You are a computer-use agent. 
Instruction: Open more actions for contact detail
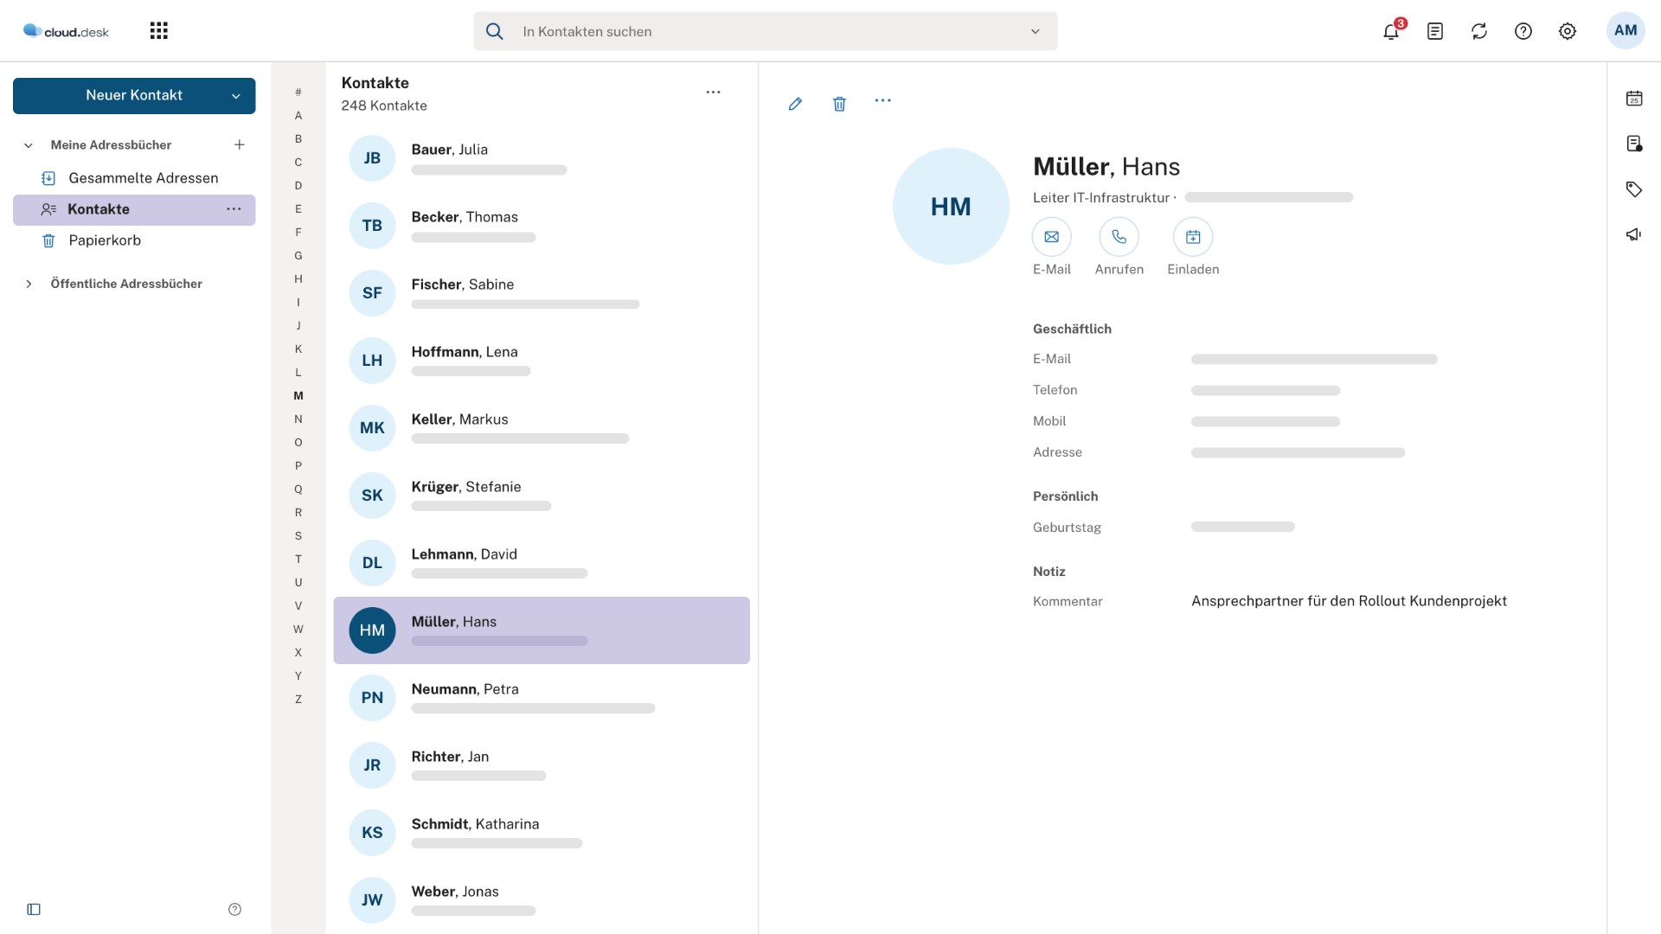tap(882, 100)
